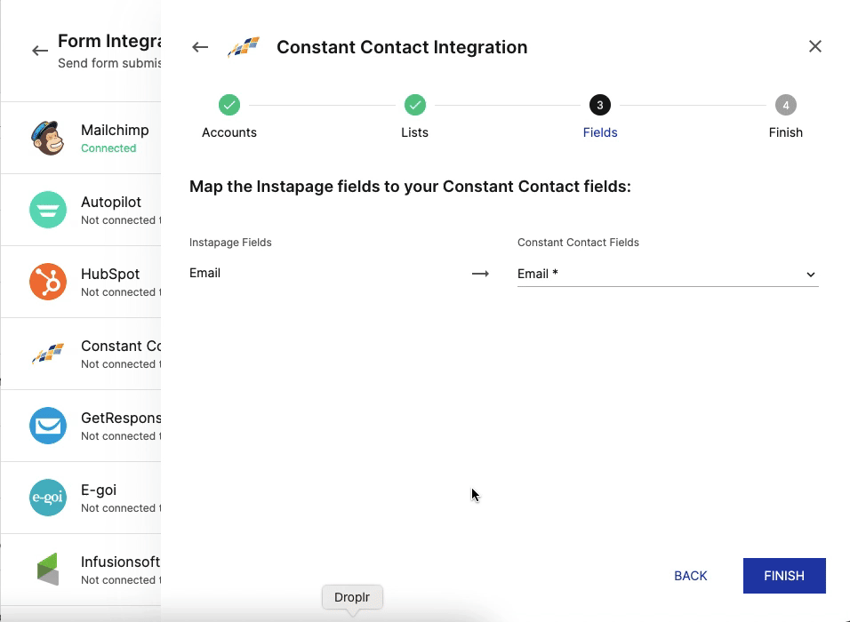Image resolution: width=850 pixels, height=622 pixels.
Task: Select the Autopilot integration icon
Action: click(x=48, y=210)
